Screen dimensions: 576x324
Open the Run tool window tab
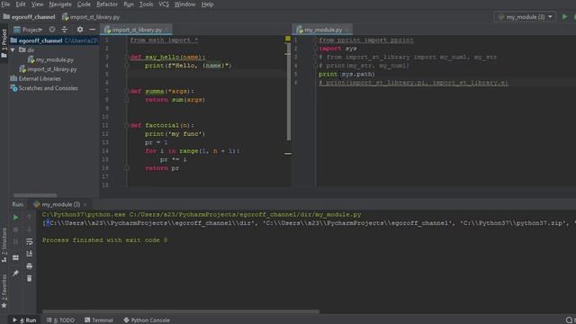(x=24, y=320)
